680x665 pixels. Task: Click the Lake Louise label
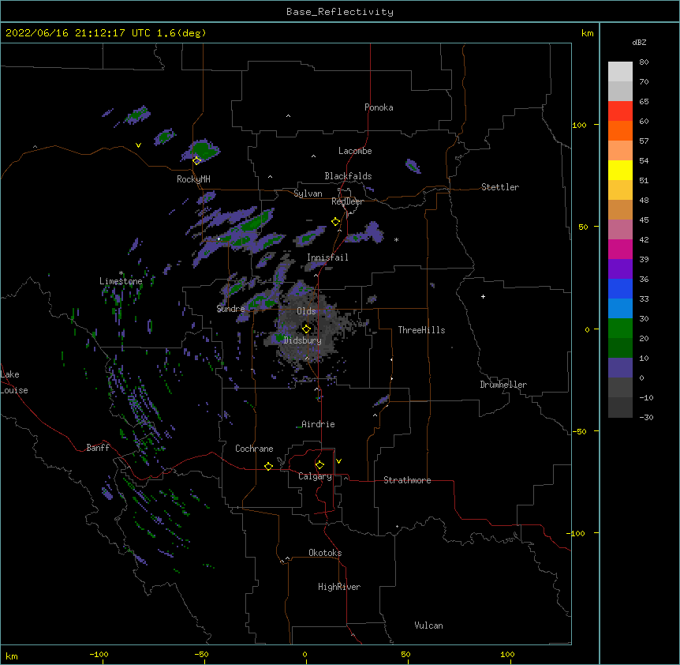point(14,382)
